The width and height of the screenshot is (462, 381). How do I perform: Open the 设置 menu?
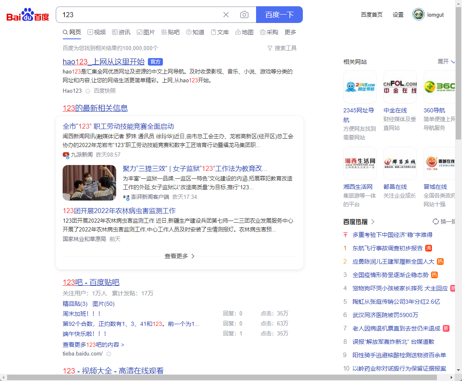click(x=398, y=15)
